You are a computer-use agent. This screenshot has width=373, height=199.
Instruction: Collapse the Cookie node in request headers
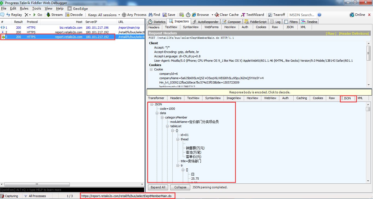pyautogui.click(x=151, y=69)
